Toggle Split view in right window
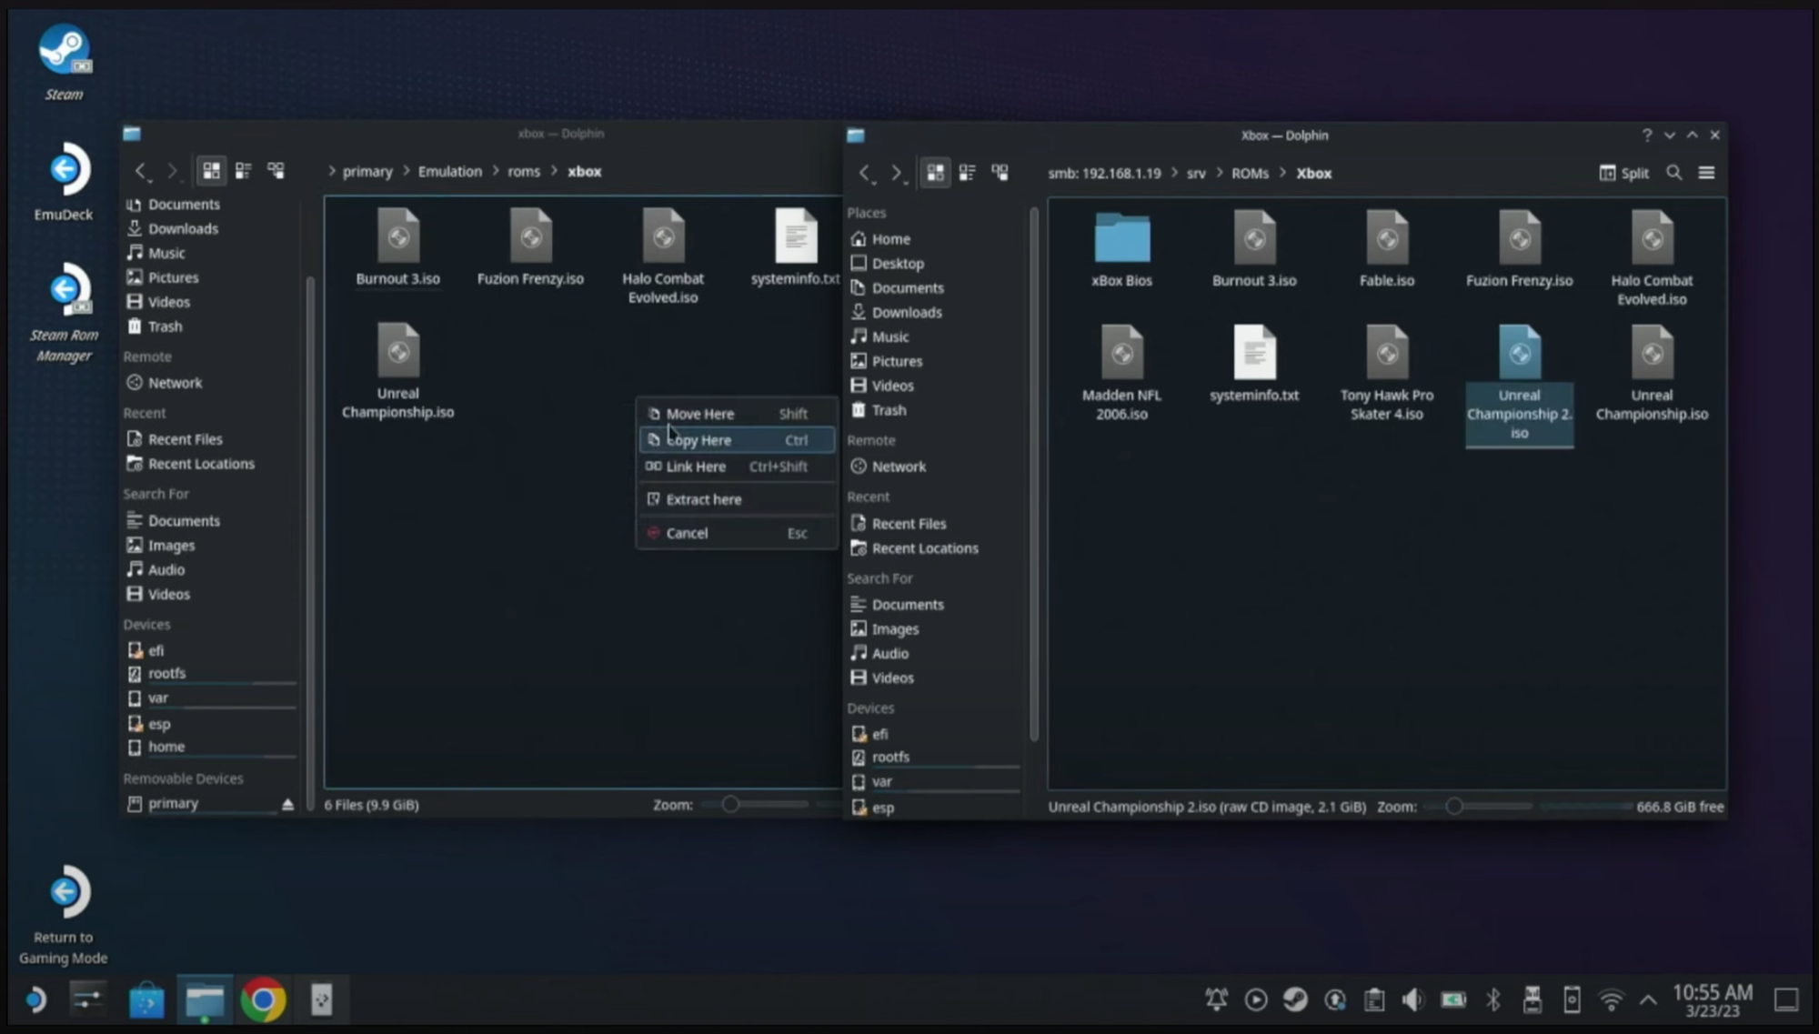The image size is (1819, 1034). pos(1623,173)
